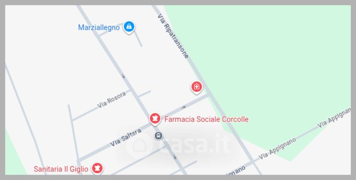Click the Via Saltara street label
Screen dimensions: 356x180
(126, 137)
